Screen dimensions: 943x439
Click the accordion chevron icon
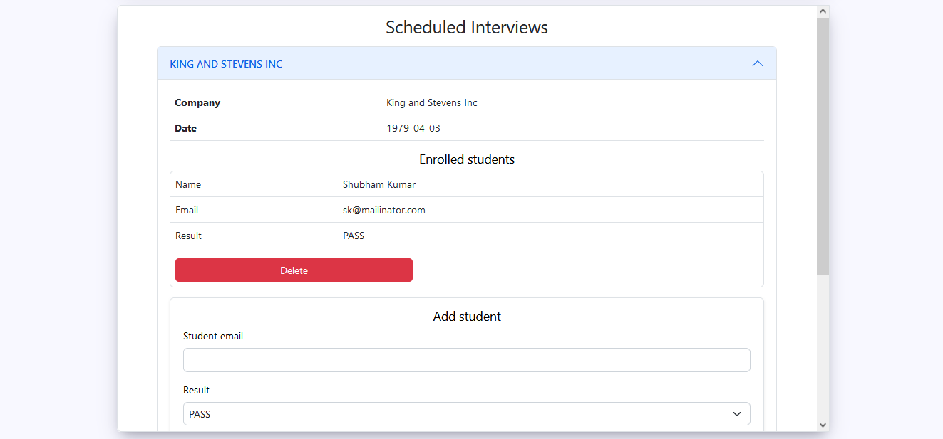coord(758,63)
